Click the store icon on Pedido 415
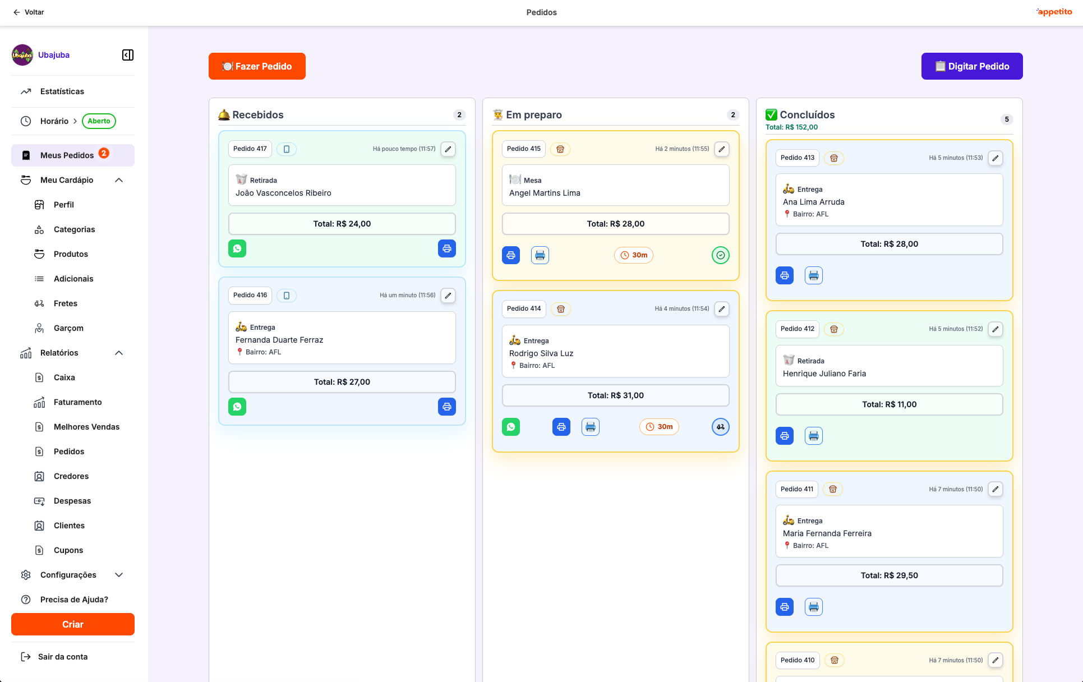This screenshot has height=682, width=1083. click(x=560, y=149)
